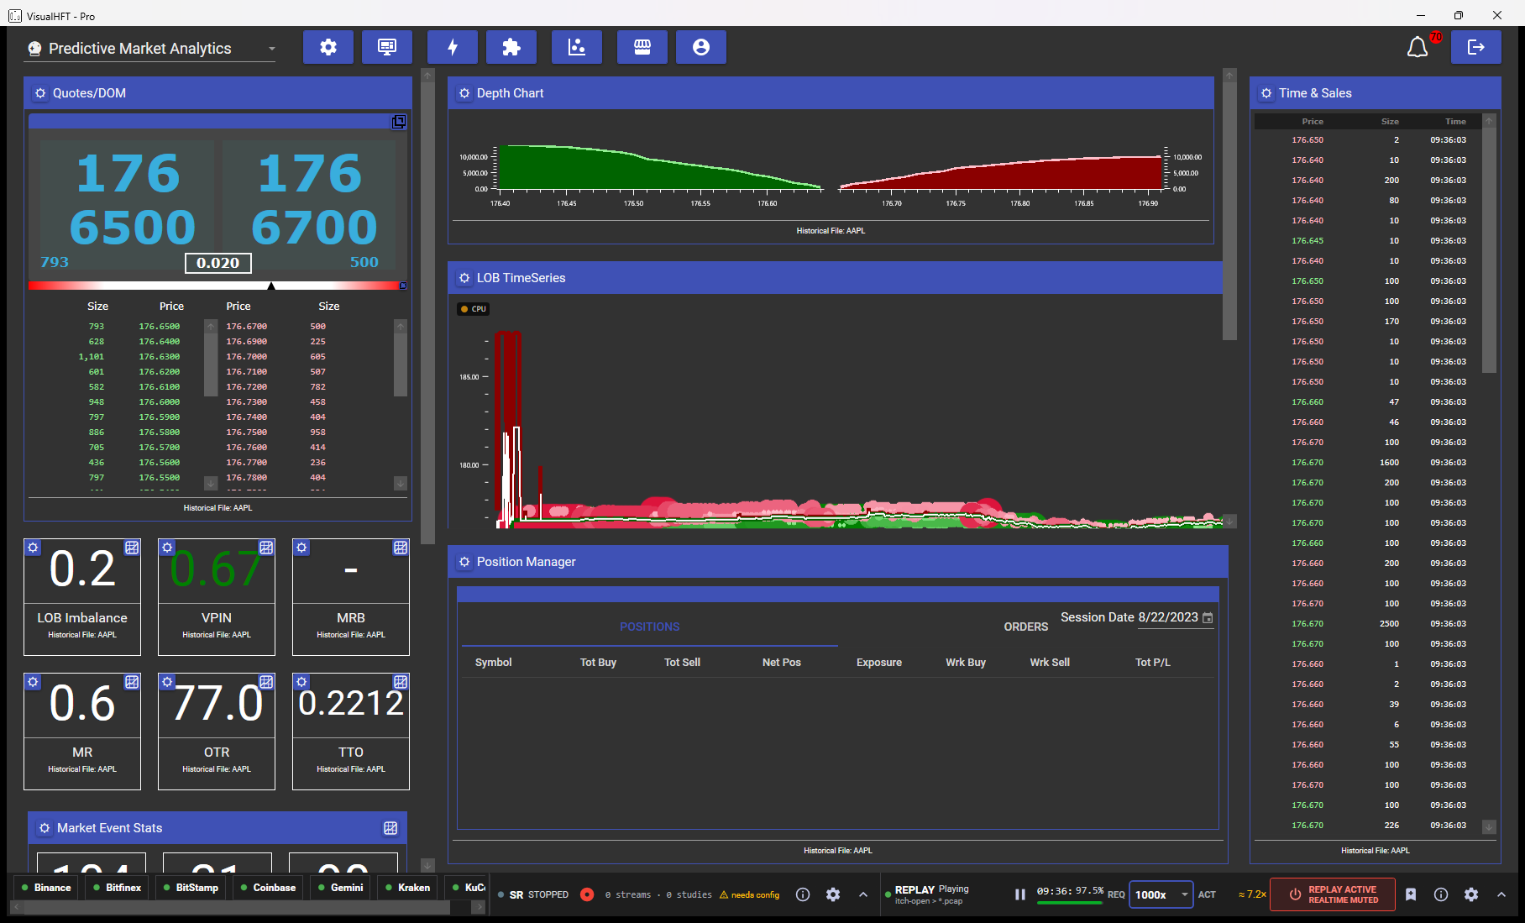The height and width of the screenshot is (923, 1525).
Task: Open replay settings gear at far right
Action: (1471, 894)
